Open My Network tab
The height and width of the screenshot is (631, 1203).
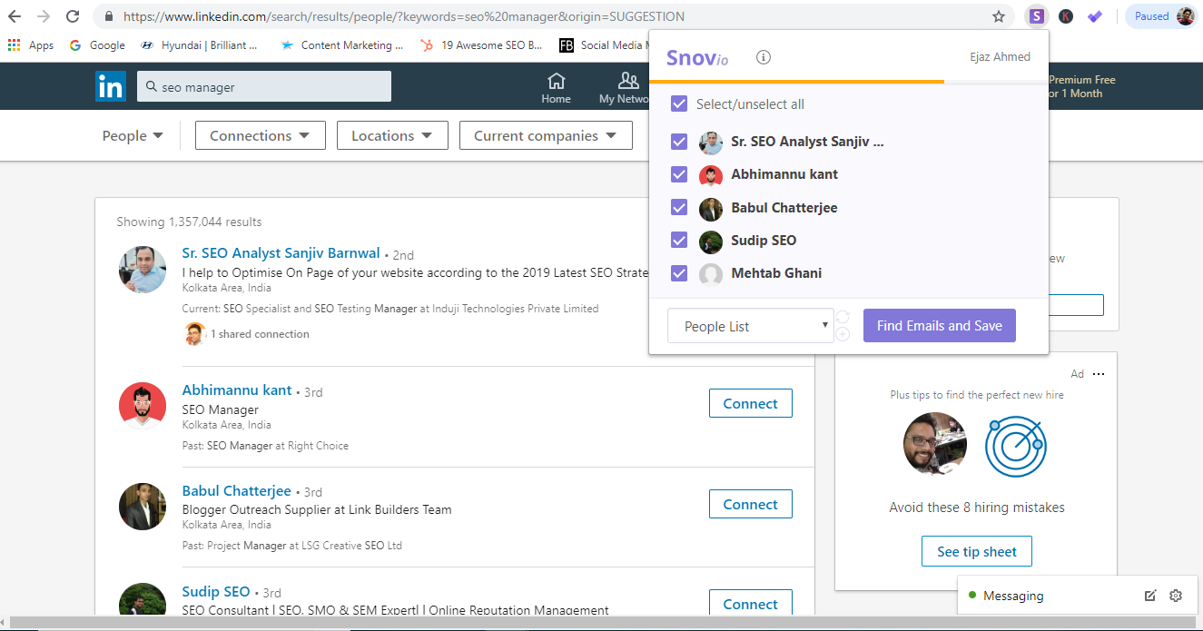tap(623, 88)
